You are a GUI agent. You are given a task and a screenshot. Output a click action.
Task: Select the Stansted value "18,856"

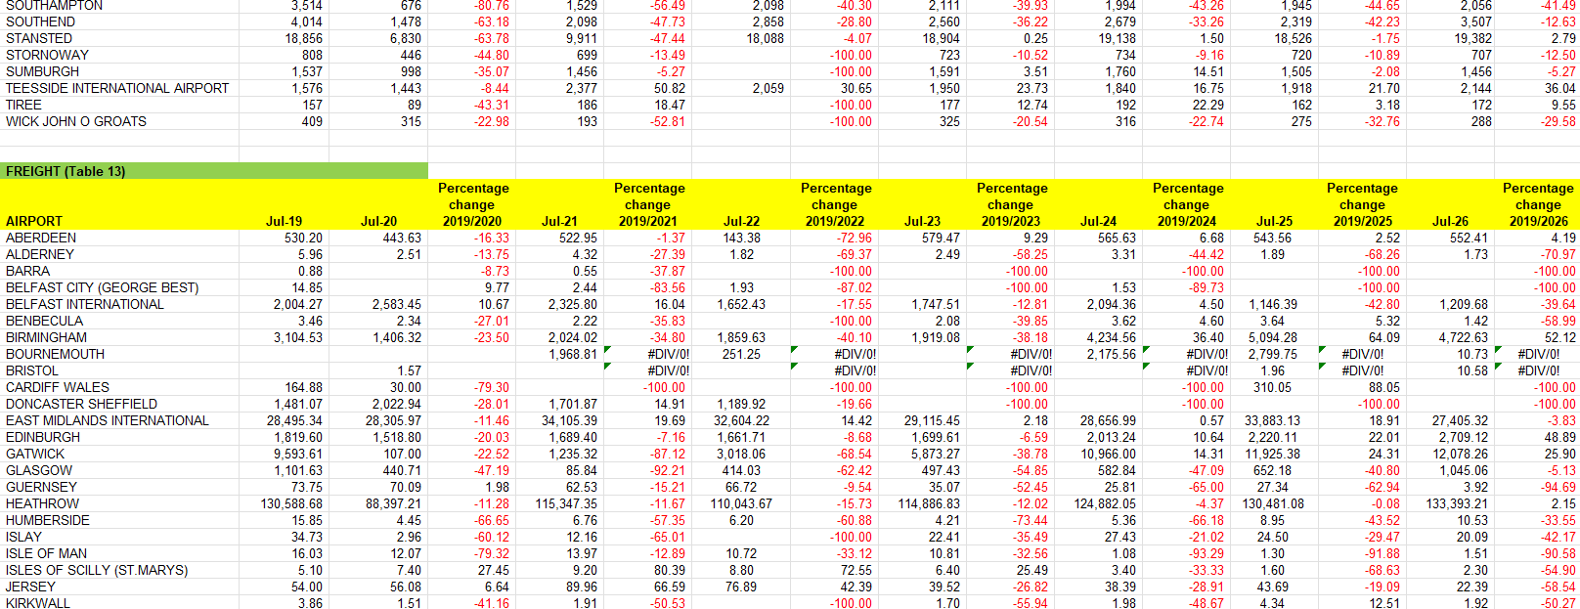click(x=304, y=38)
